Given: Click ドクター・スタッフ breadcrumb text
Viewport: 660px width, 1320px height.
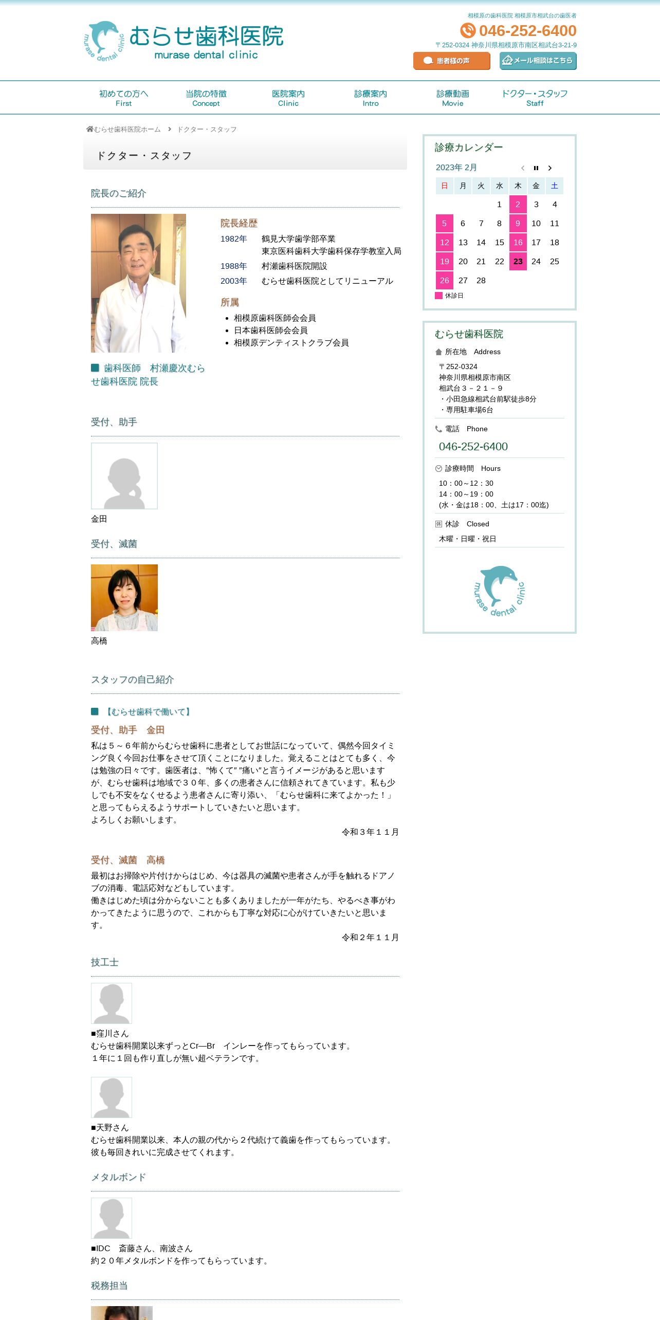Looking at the screenshot, I should [x=207, y=130].
